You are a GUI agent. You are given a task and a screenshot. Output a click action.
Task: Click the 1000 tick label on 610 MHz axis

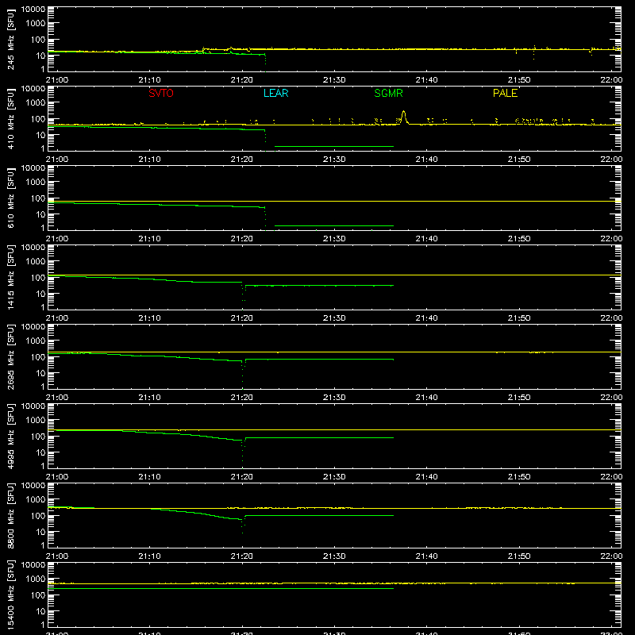(36, 182)
